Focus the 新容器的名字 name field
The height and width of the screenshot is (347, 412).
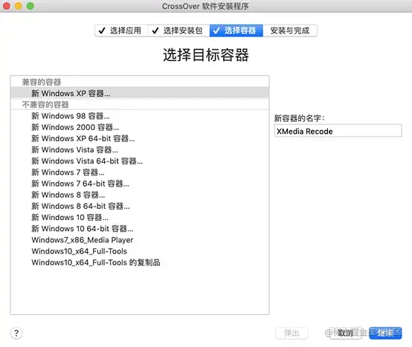pyautogui.click(x=338, y=131)
